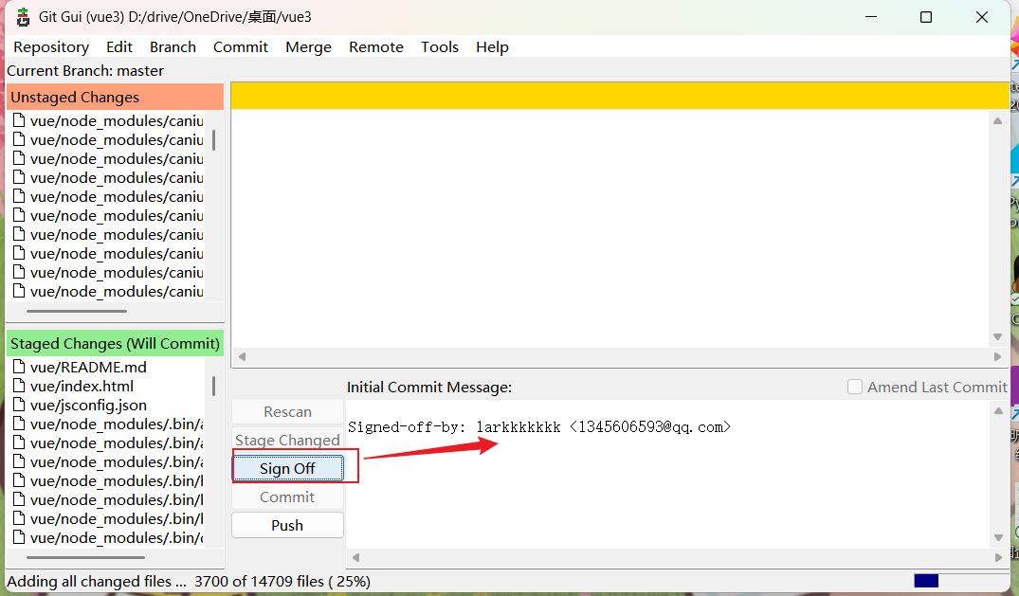Enable the Amend Last Commit checkbox
The image size is (1019, 596).
855,387
